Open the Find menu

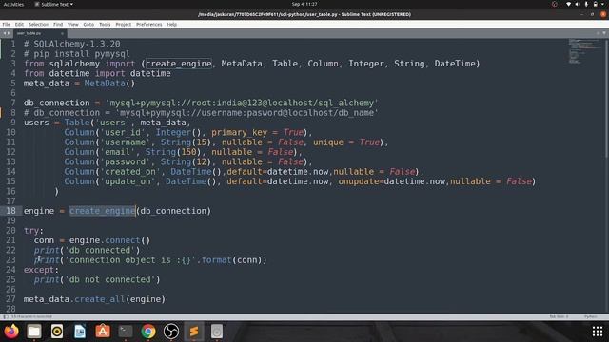coord(58,24)
